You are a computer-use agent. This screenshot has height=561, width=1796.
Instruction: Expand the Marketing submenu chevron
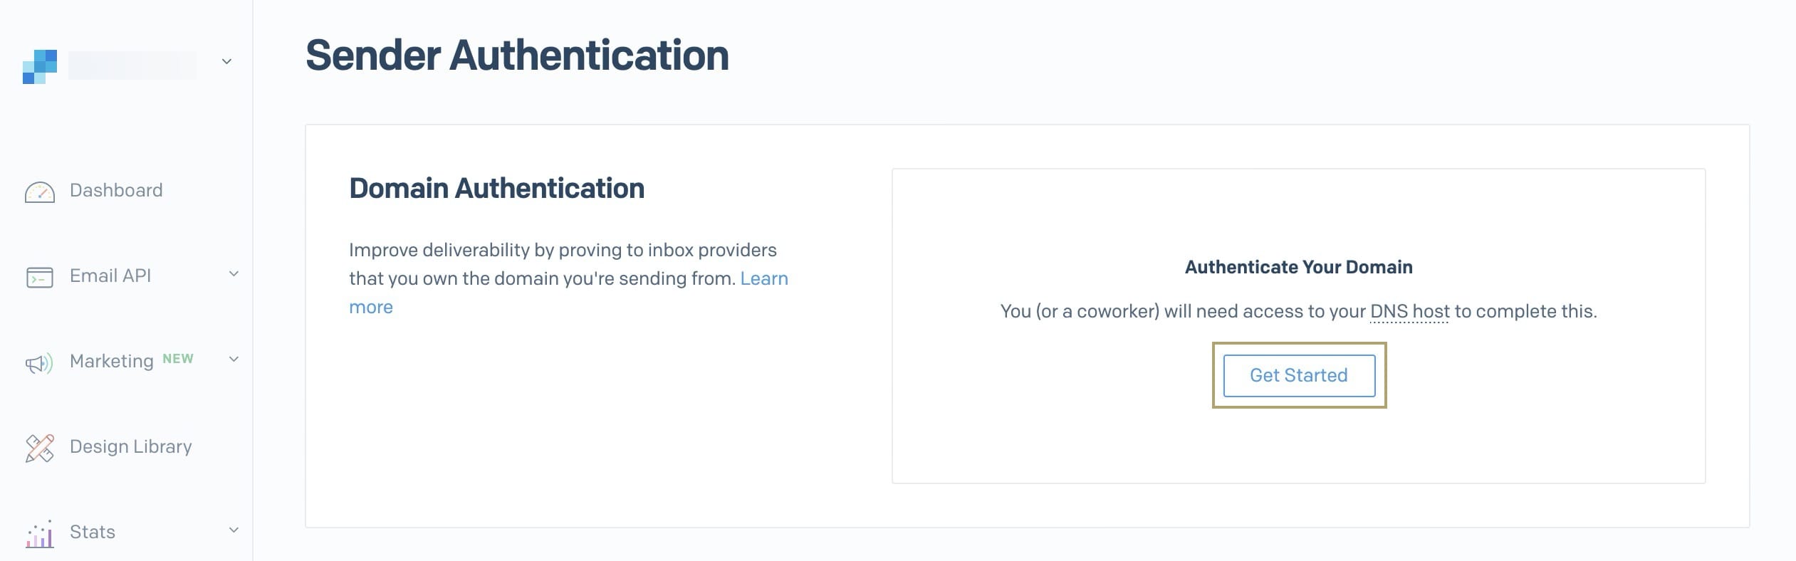pyautogui.click(x=234, y=359)
